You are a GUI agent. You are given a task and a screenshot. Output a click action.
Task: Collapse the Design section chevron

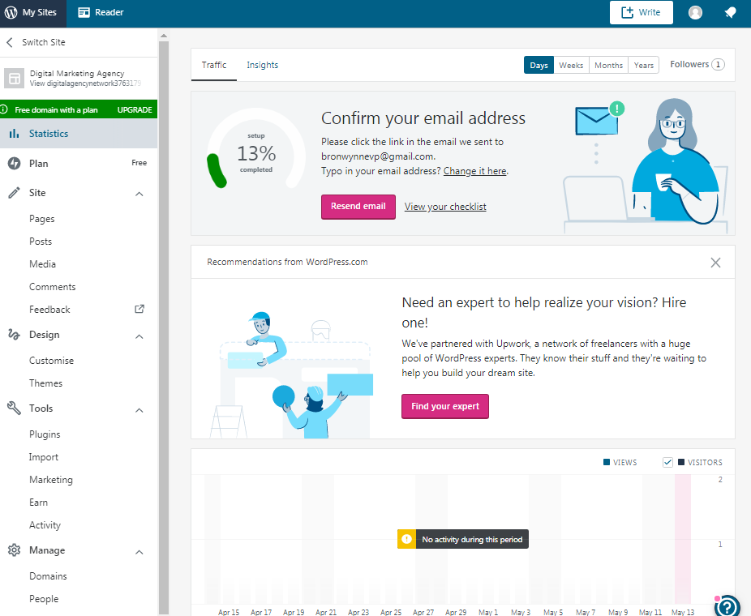coord(139,336)
